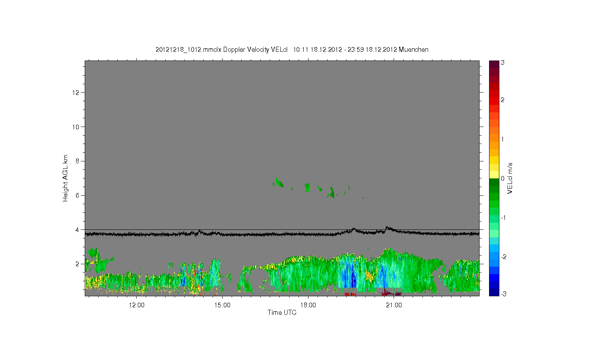Click the height tick label 6

click(x=78, y=195)
